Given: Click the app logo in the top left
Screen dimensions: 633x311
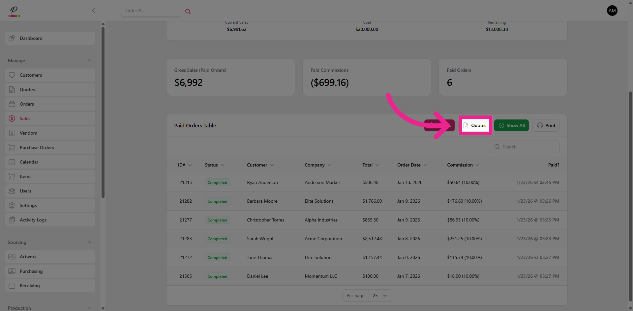Looking at the screenshot, I should click(14, 11).
